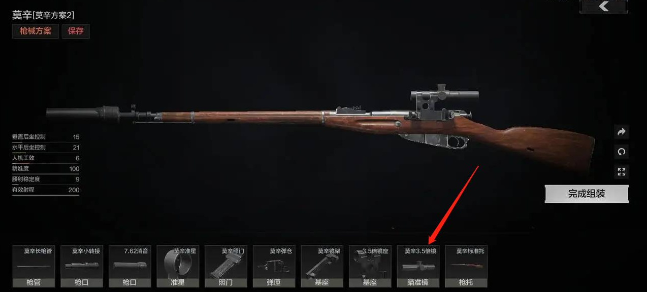
Task: Select the 莫辛准星 front sight slot
Action: [178, 267]
